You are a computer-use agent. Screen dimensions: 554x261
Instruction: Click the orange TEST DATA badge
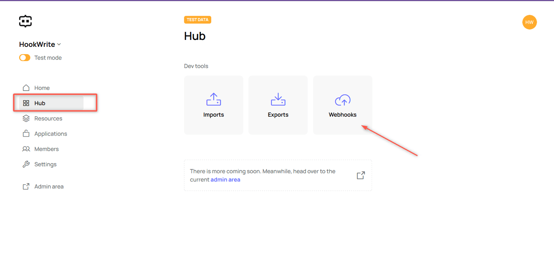coord(197,19)
